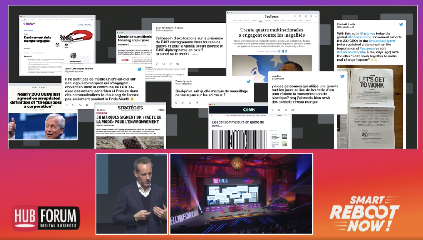Click the Les Echos site logo
This screenshot has height=240, width=423.
[272, 16]
